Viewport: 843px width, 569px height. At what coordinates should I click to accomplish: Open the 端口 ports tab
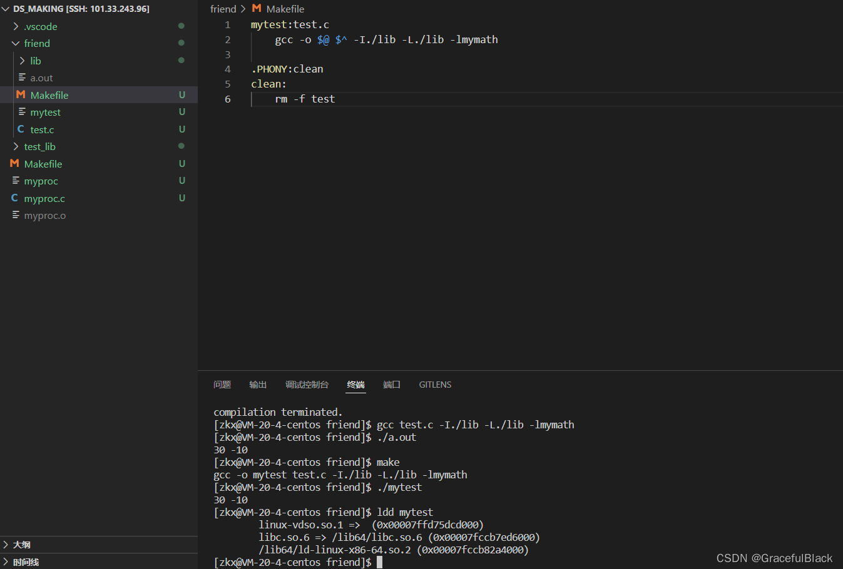click(x=392, y=385)
